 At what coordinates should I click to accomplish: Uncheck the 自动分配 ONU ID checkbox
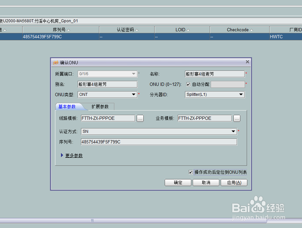(x=188, y=84)
